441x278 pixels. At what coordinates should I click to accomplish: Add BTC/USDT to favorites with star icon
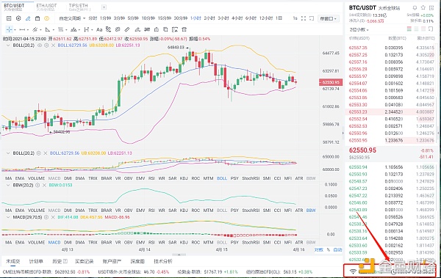click(423, 7)
